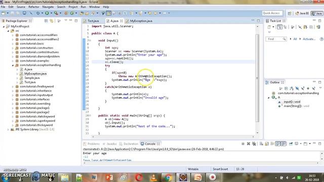Open the File menu
Viewport: 324px width, 182px height.
(x=3, y=7)
